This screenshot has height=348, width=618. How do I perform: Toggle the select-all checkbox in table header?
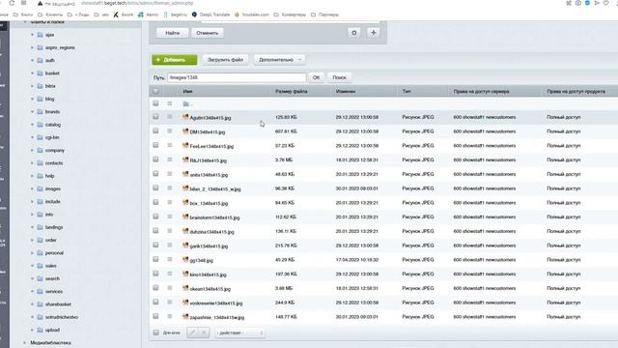coord(155,91)
